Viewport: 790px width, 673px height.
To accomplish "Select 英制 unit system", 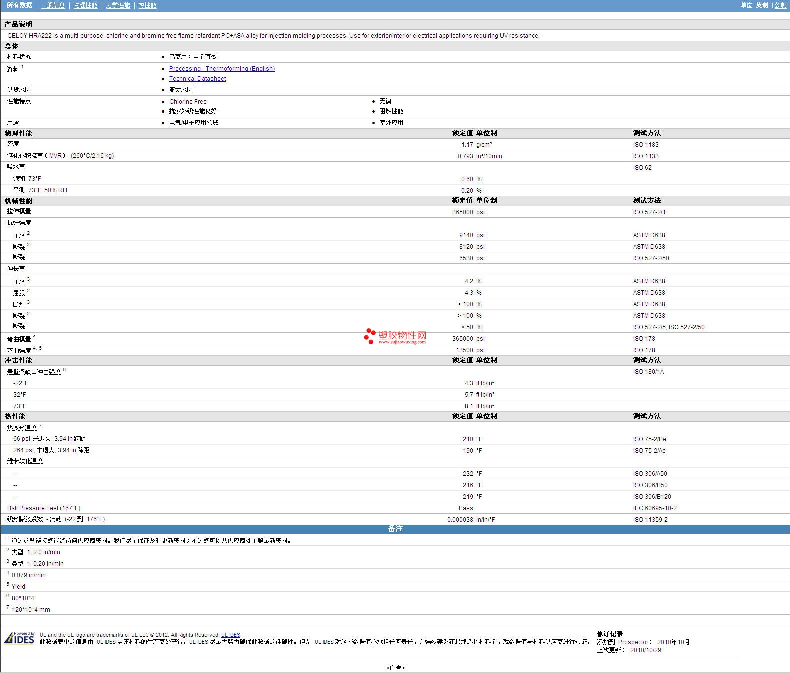I will 762,5.
